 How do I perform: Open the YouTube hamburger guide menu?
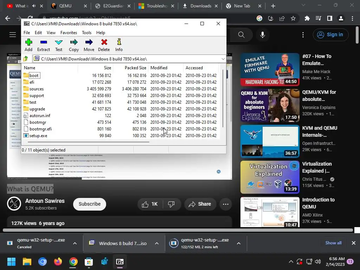click(x=13, y=35)
